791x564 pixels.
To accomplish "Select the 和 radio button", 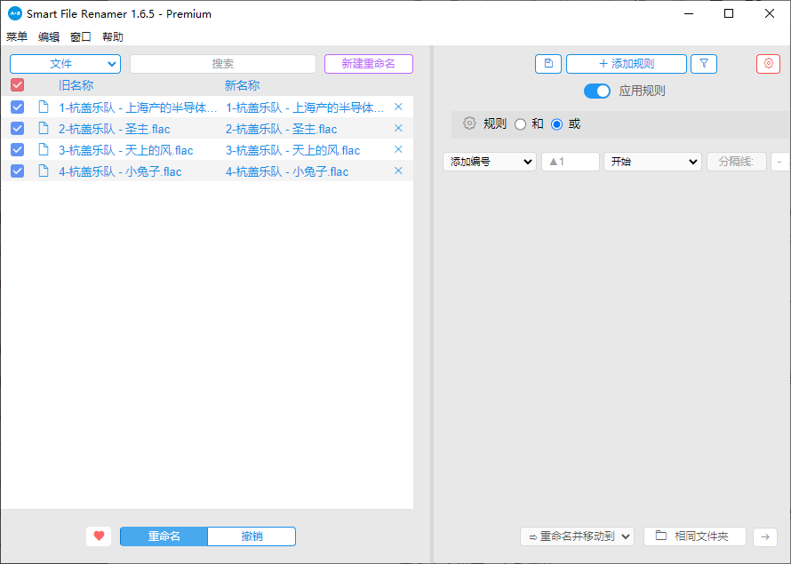I will click(x=520, y=123).
